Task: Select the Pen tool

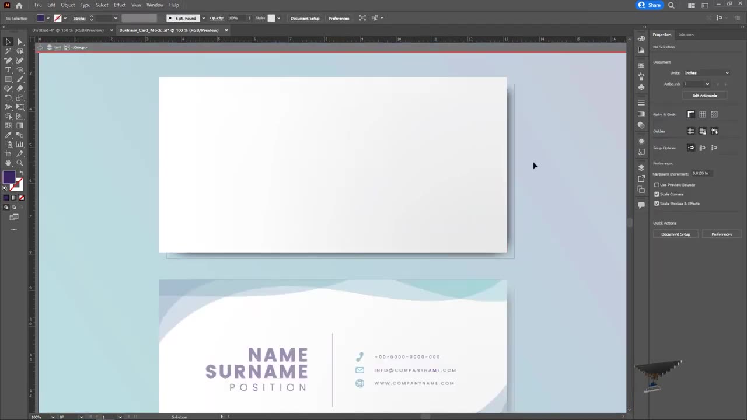Action: [8, 61]
